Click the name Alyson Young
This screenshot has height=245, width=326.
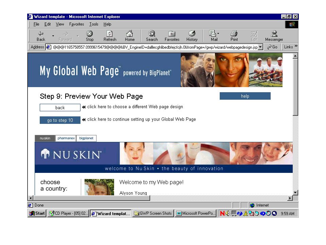point(133,193)
